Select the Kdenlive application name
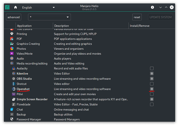 22,74
